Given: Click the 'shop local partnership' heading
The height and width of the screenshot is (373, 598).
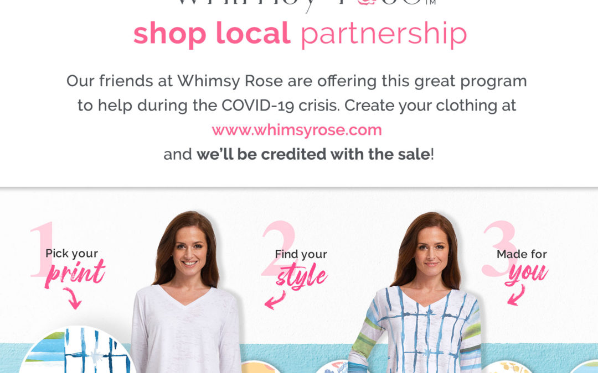Looking at the screenshot, I should click(x=300, y=34).
